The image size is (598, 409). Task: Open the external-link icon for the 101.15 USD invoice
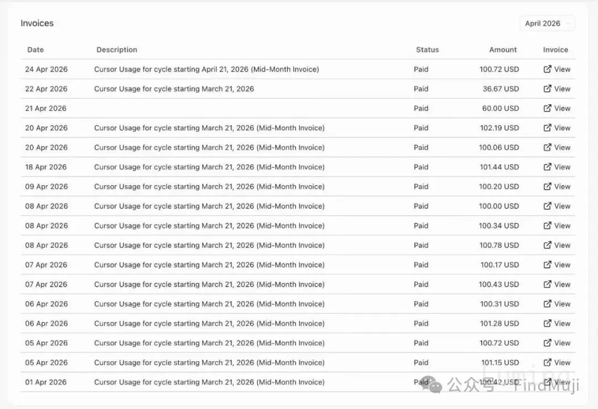pyautogui.click(x=547, y=362)
